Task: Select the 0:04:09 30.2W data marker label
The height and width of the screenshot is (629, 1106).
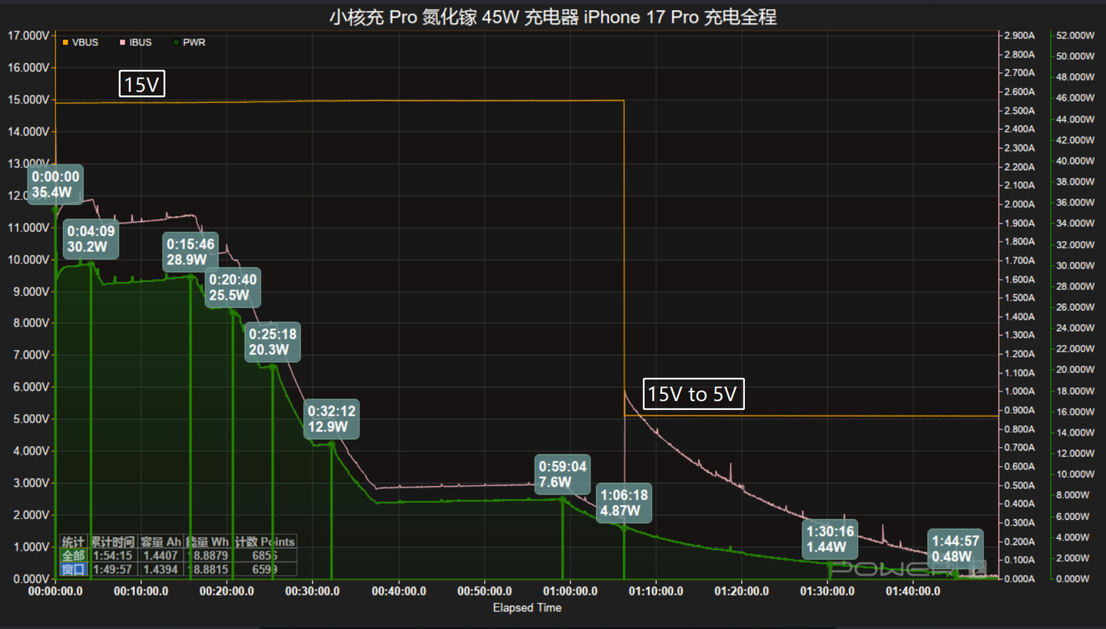Action: click(91, 239)
